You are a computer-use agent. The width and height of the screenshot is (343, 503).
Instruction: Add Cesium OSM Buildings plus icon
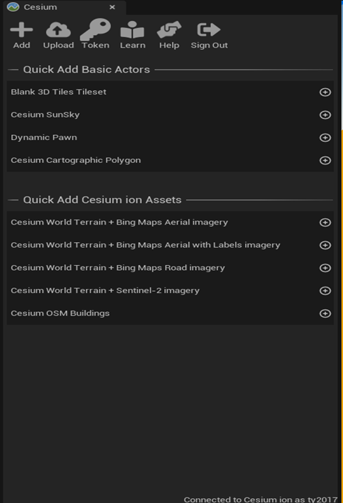pyautogui.click(x=325, y=313)
